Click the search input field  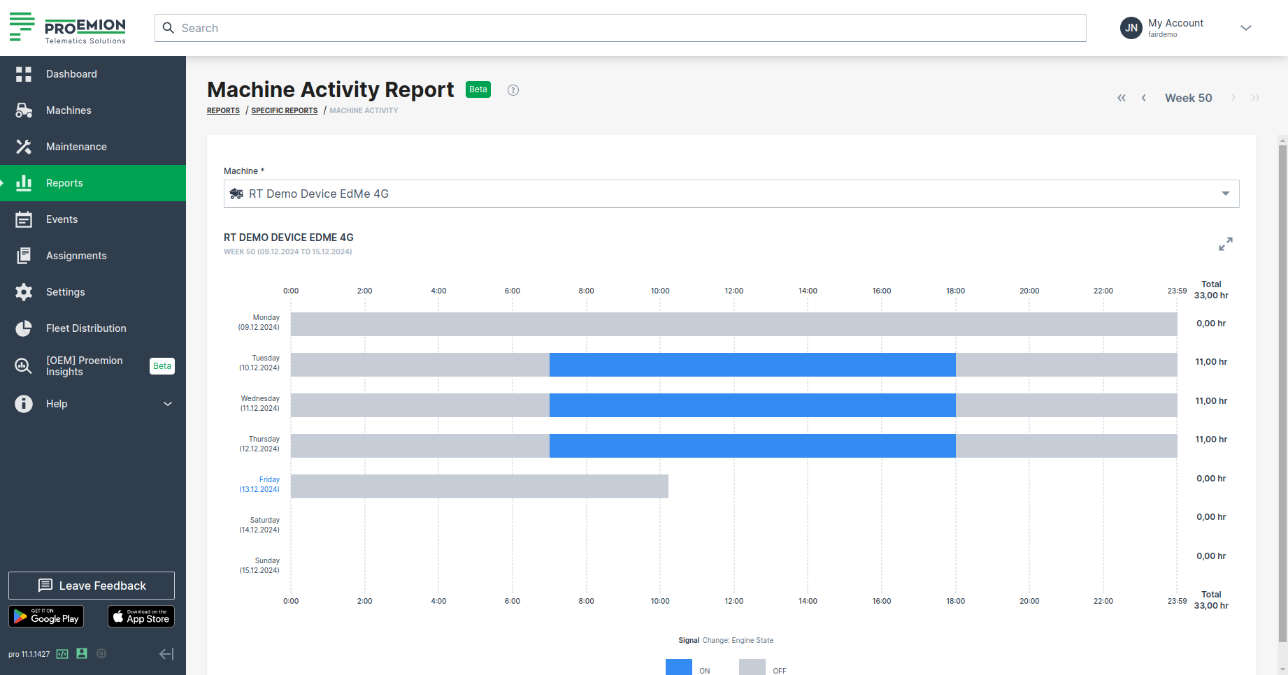pyautogui.click(x=620, y=28)
